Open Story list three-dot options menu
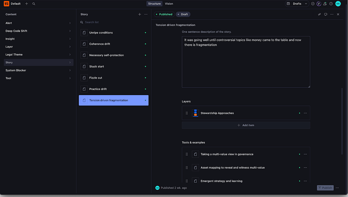The image size is (348, 197). click(x=146, y=14)
